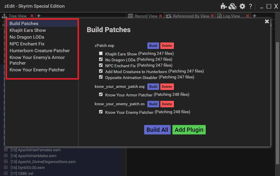Viewport: 280px width, 176px height.
Task: Close the Build Patches modal dialog
Action: (267, 22)
